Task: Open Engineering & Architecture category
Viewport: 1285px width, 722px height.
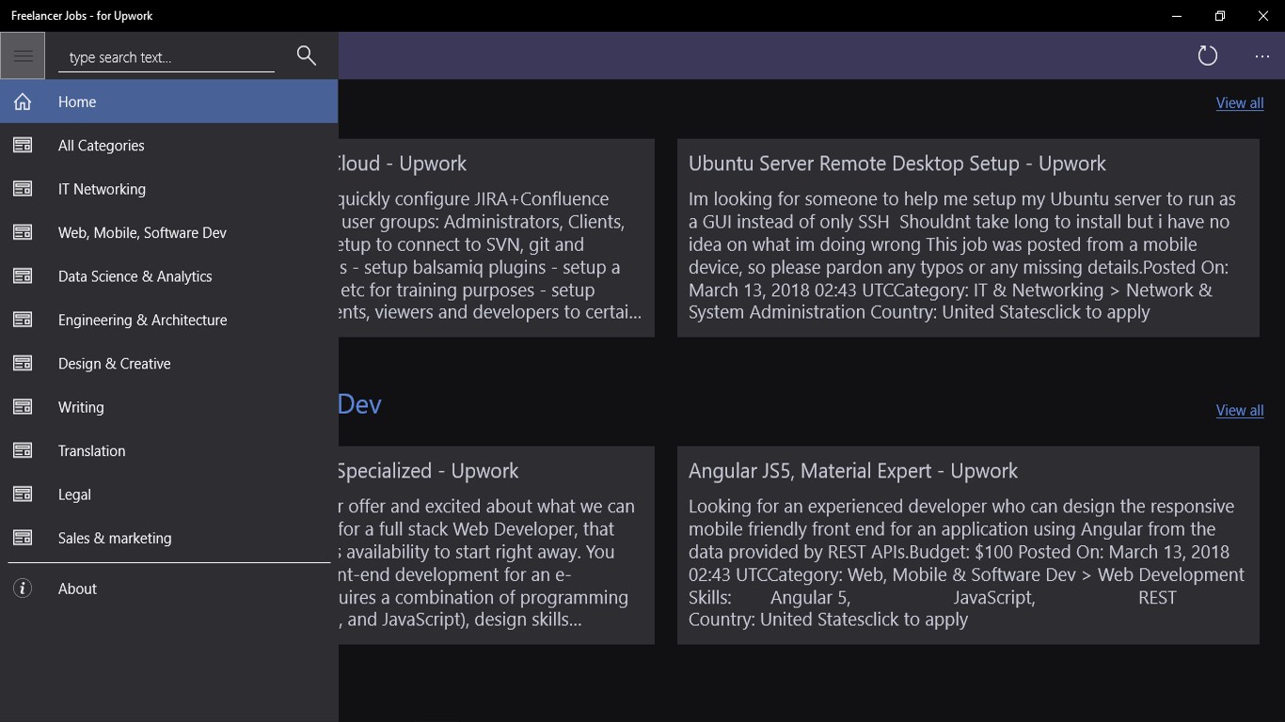Action: [142, 320]
